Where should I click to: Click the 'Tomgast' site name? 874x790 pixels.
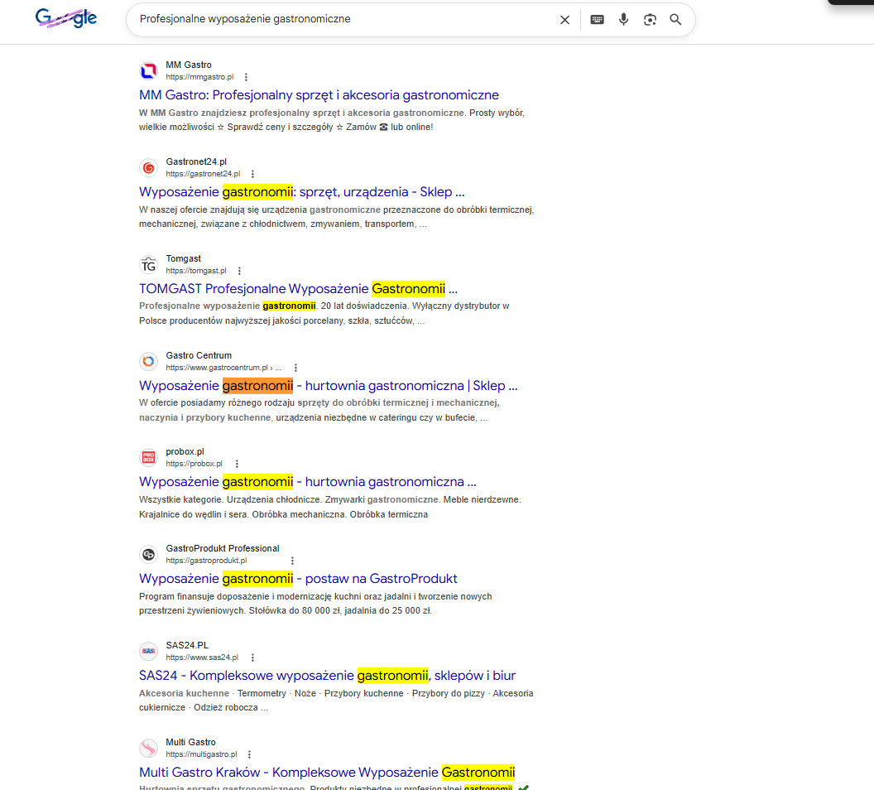184,259
